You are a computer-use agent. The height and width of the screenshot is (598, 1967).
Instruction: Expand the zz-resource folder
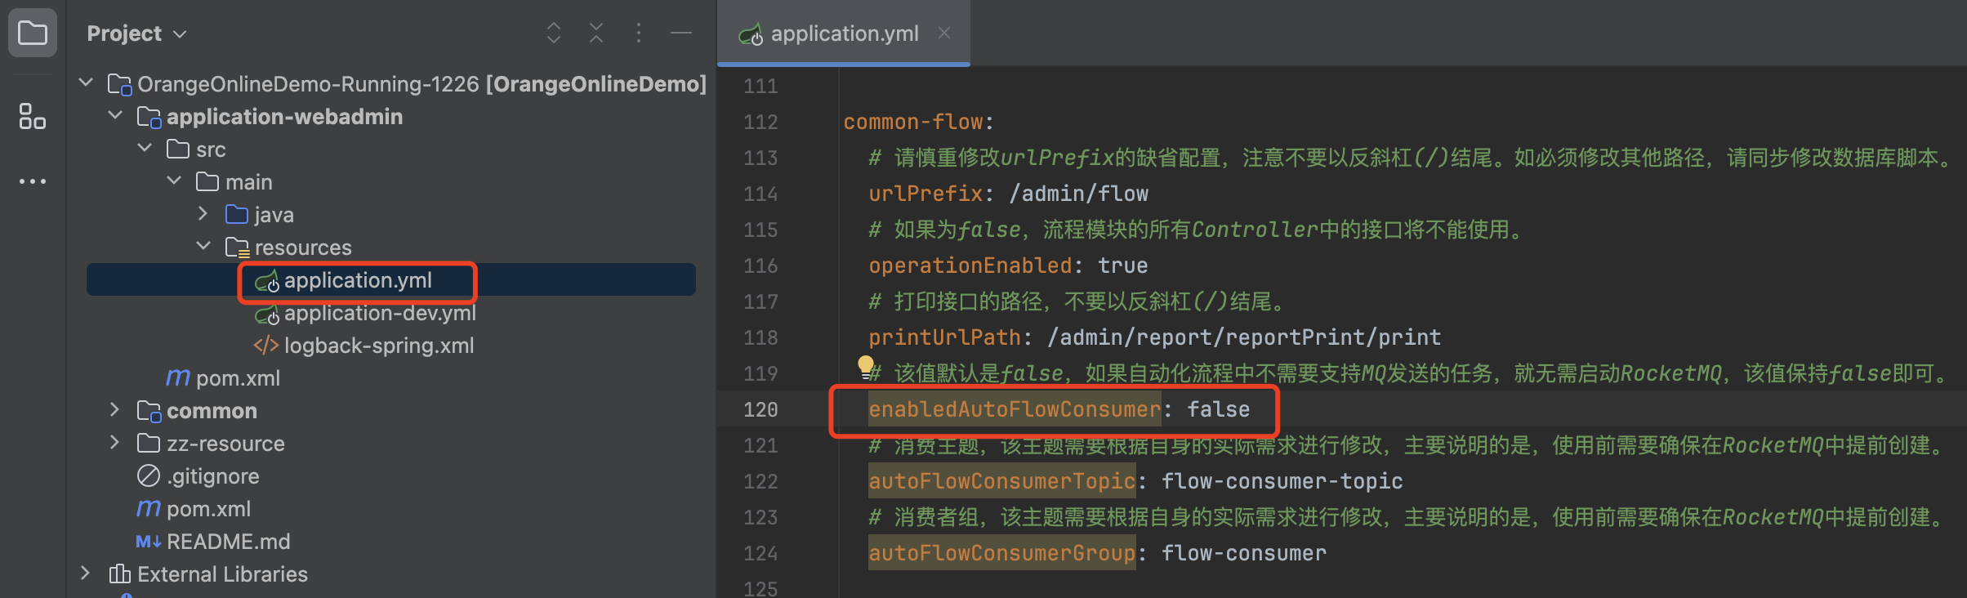[x=115, y=443]
